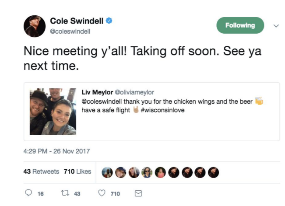Expand the tweet options chevron
This screenshot has height=206, width=285.
(276, 26)
